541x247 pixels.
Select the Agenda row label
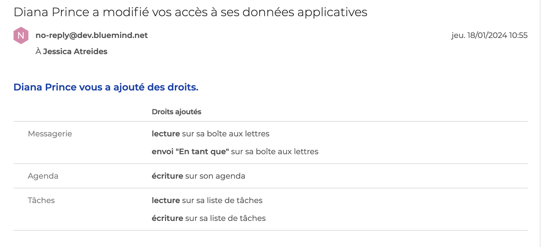[43, 176]
